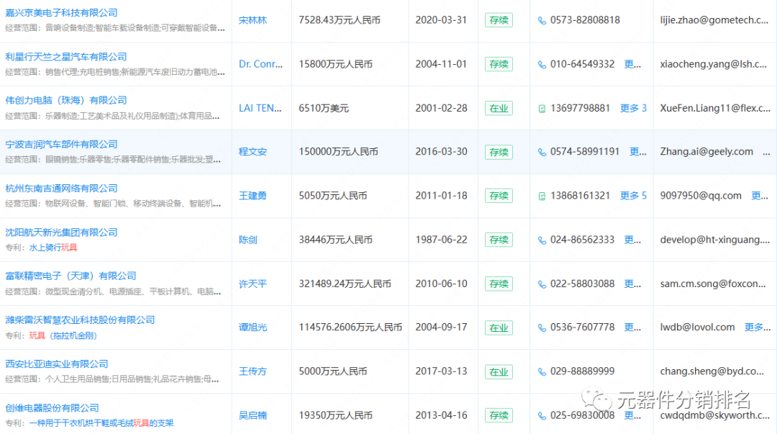The height and width of the screenshot is (434, 777).
Task: Open company 富联精密电子（天津）有限公司
Action: (71, 276)
